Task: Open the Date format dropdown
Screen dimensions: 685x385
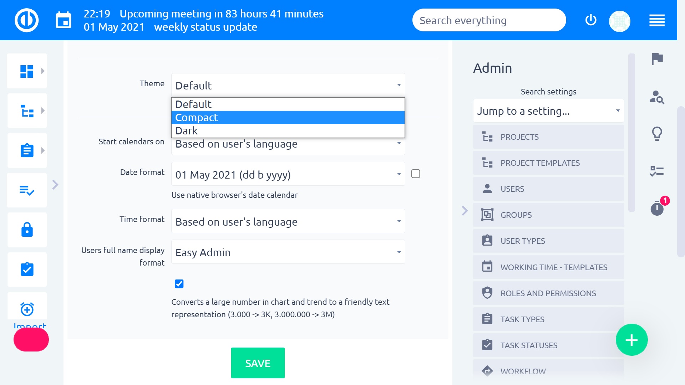Action: [x=288, y=175]
